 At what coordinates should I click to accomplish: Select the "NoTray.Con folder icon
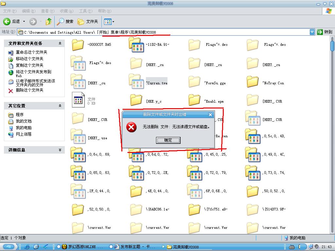[253, 81]
